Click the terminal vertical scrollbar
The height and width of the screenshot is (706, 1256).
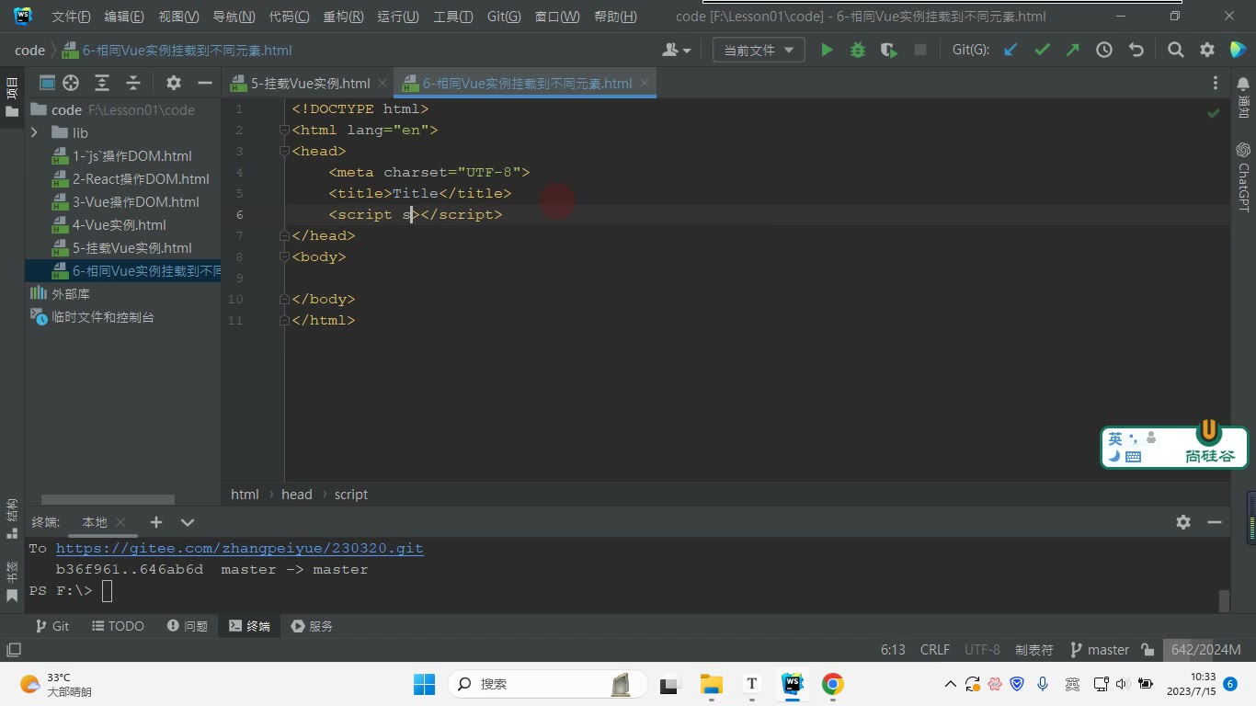(1224, 601)
